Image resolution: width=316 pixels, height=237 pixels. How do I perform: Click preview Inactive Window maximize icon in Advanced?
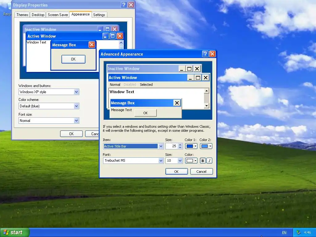(189, 69)
